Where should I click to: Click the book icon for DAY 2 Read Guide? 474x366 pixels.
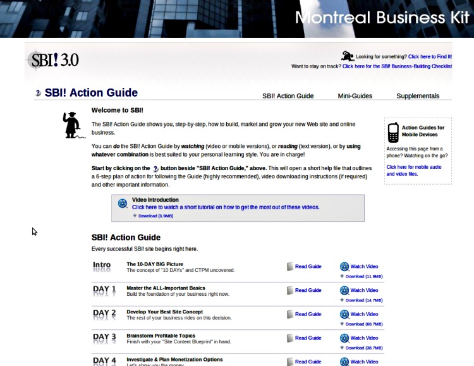(290, 314)
